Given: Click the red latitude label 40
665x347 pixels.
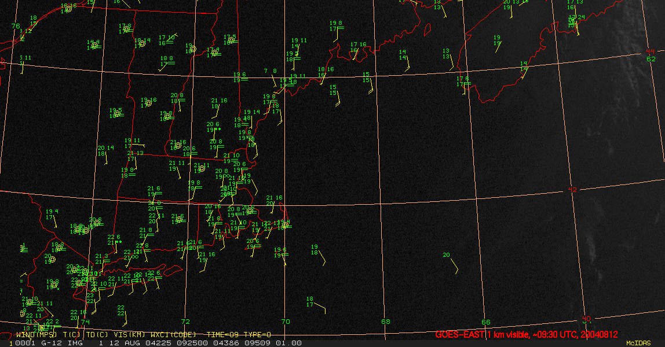Looking at the screenshot, I should 586,319.
